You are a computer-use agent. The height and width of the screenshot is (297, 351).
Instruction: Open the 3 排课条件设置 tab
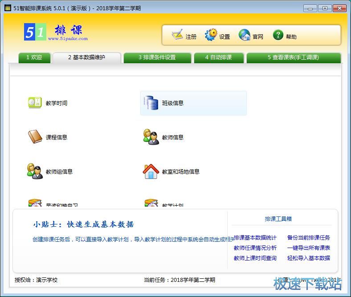point(157,57)
